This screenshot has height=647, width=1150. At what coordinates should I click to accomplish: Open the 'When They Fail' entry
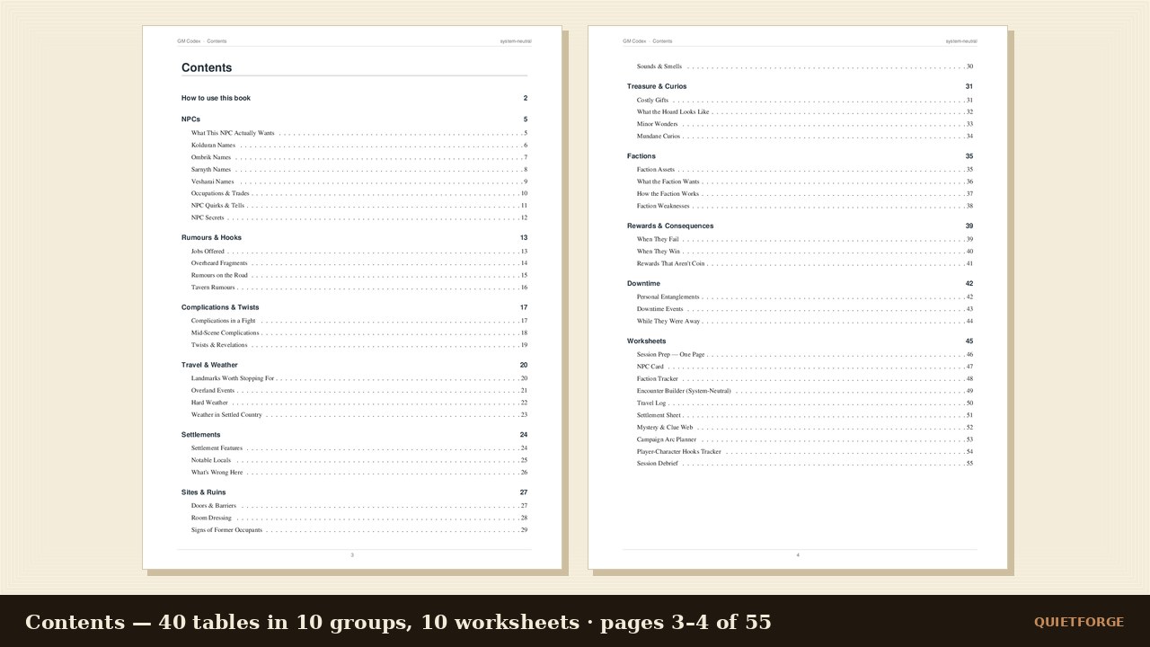click(805, 239)
